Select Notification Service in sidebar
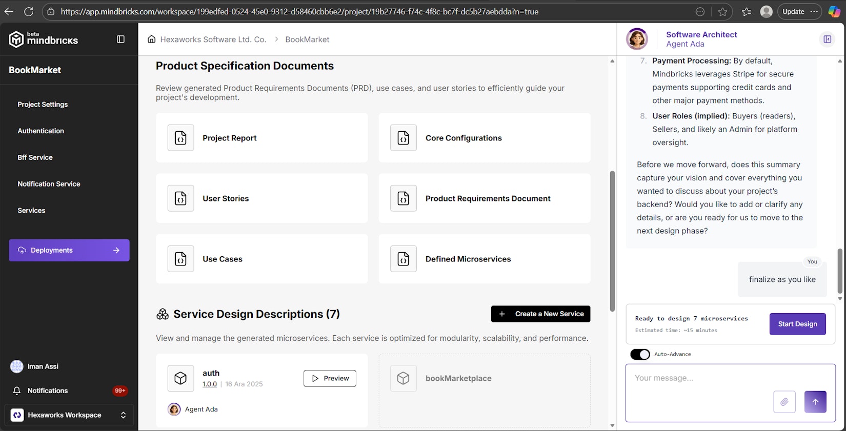This screenshot has width=846, height=431. [49, 184]
